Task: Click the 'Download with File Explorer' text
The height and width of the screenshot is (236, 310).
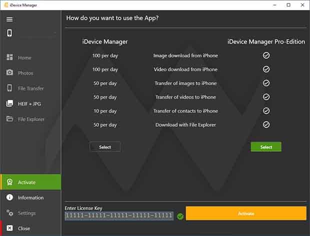Action: click(x=185, y=125)
